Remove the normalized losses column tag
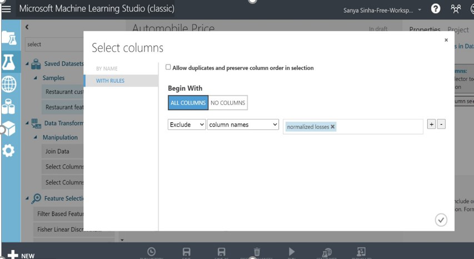Image resolution: width=474 pixels, height=259 pixels. [x=333, y=127]
